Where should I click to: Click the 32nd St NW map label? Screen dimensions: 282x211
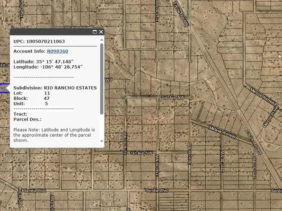(x=125, y=143)
